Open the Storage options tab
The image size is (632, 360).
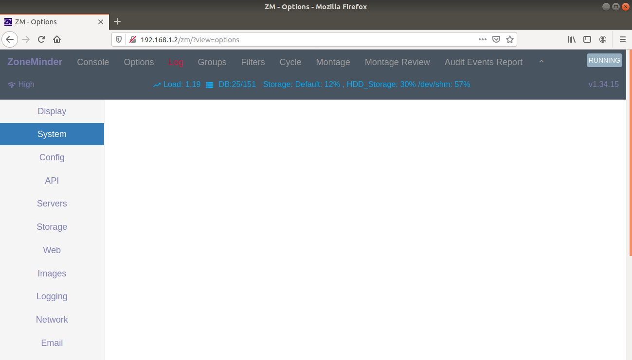point(52,227)
